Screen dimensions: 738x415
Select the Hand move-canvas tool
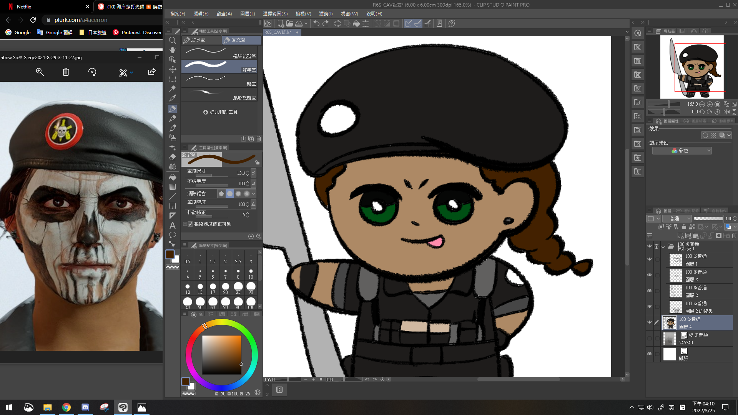tap(173, 50)
